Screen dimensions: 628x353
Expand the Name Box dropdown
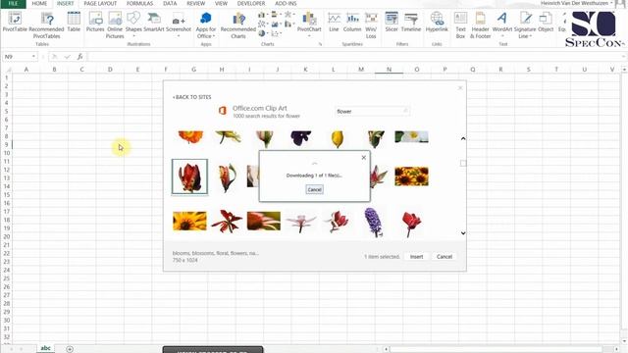click(33, 57)
